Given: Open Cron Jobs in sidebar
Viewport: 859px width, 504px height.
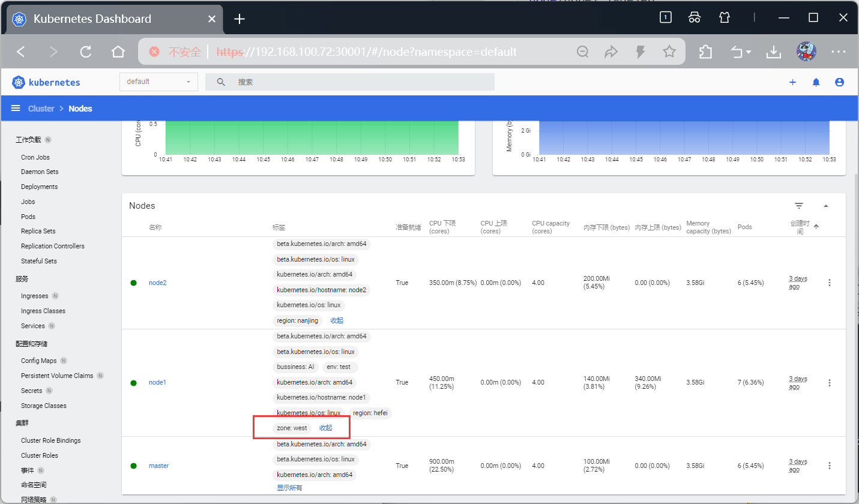Looking at the screenshot, I should pyautogui.click(x=35, y=157).
